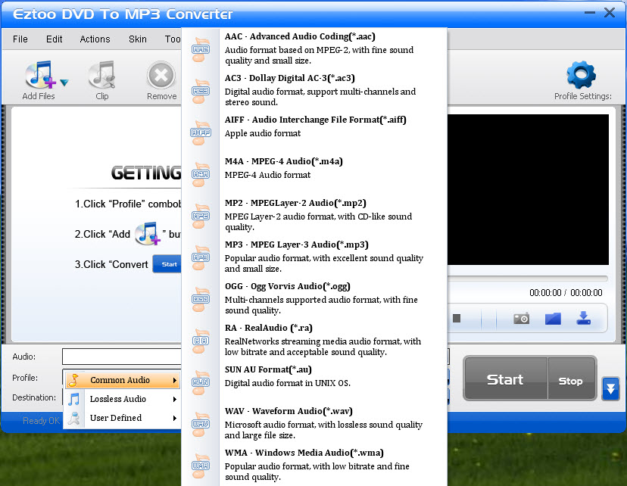Click the Lossless Audio note icon
The width and height of the screenshot is (627, 486).
73,399
